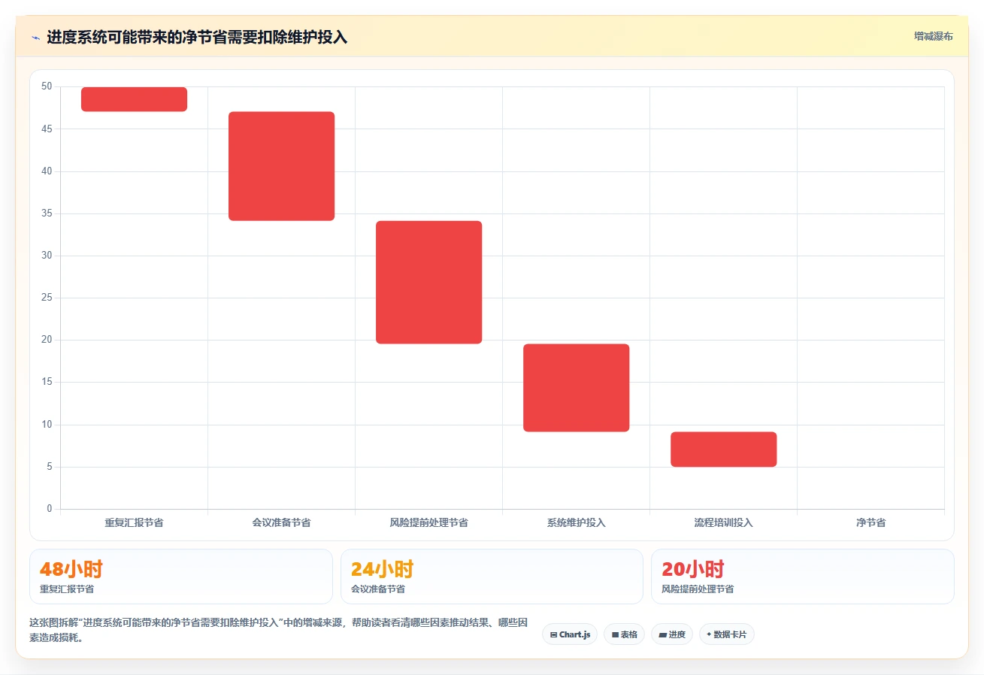Click the y-axis value 0
This screenshot has width=984, height=675.
tap(50, 509)
